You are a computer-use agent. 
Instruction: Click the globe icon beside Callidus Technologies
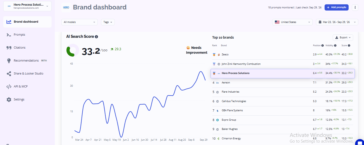(218, 101)
